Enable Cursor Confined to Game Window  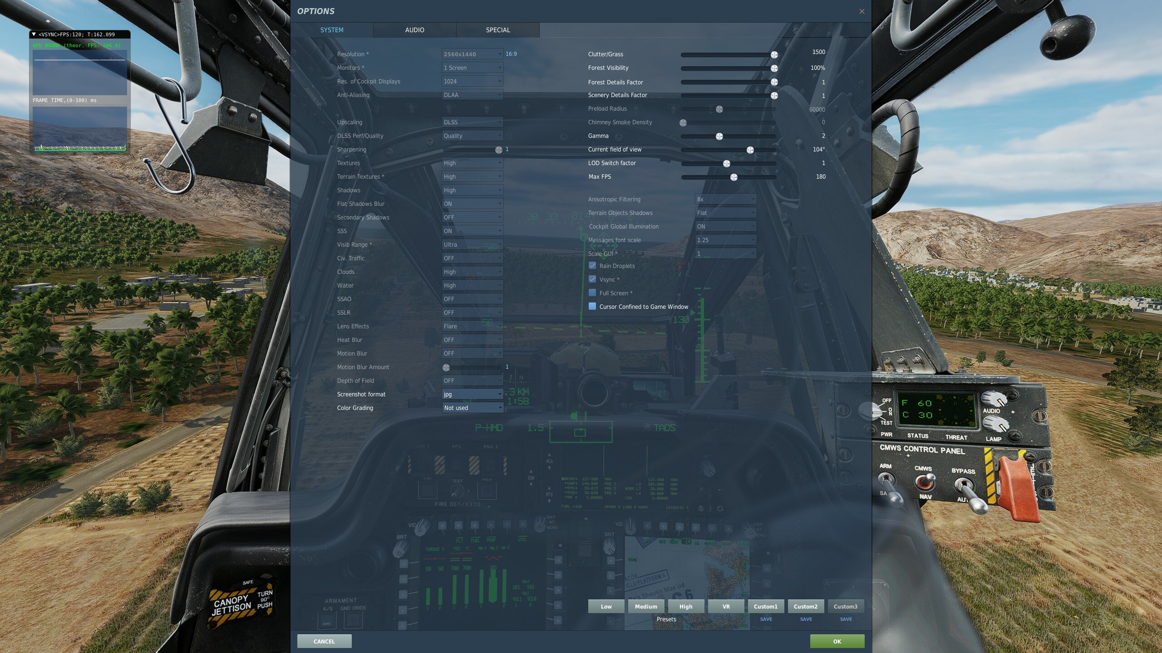[592, 307]
